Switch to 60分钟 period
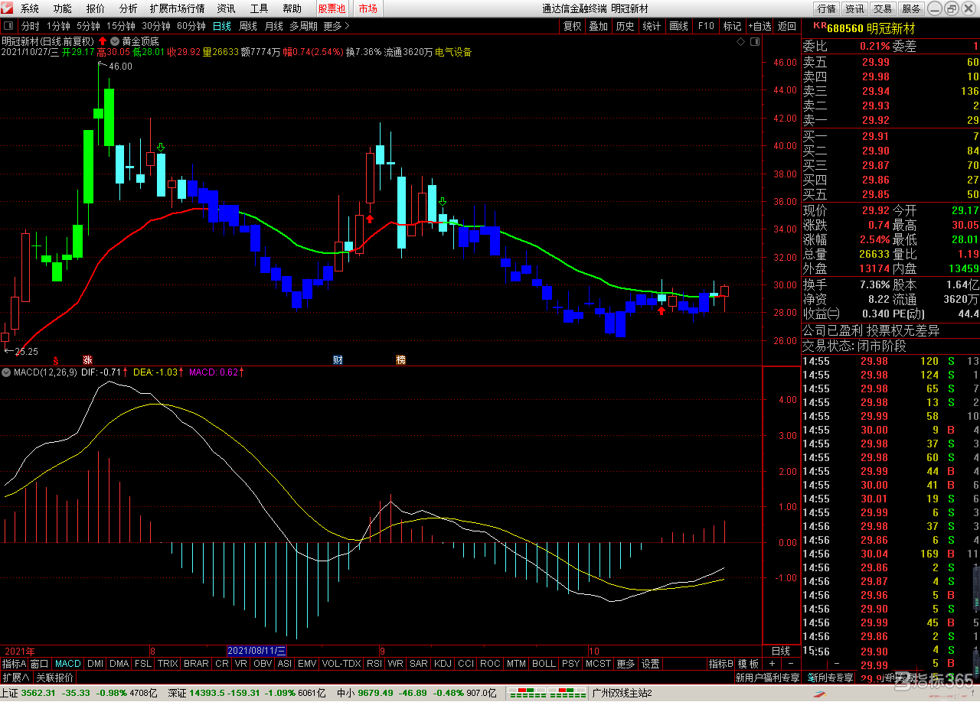 click(191, 25)
